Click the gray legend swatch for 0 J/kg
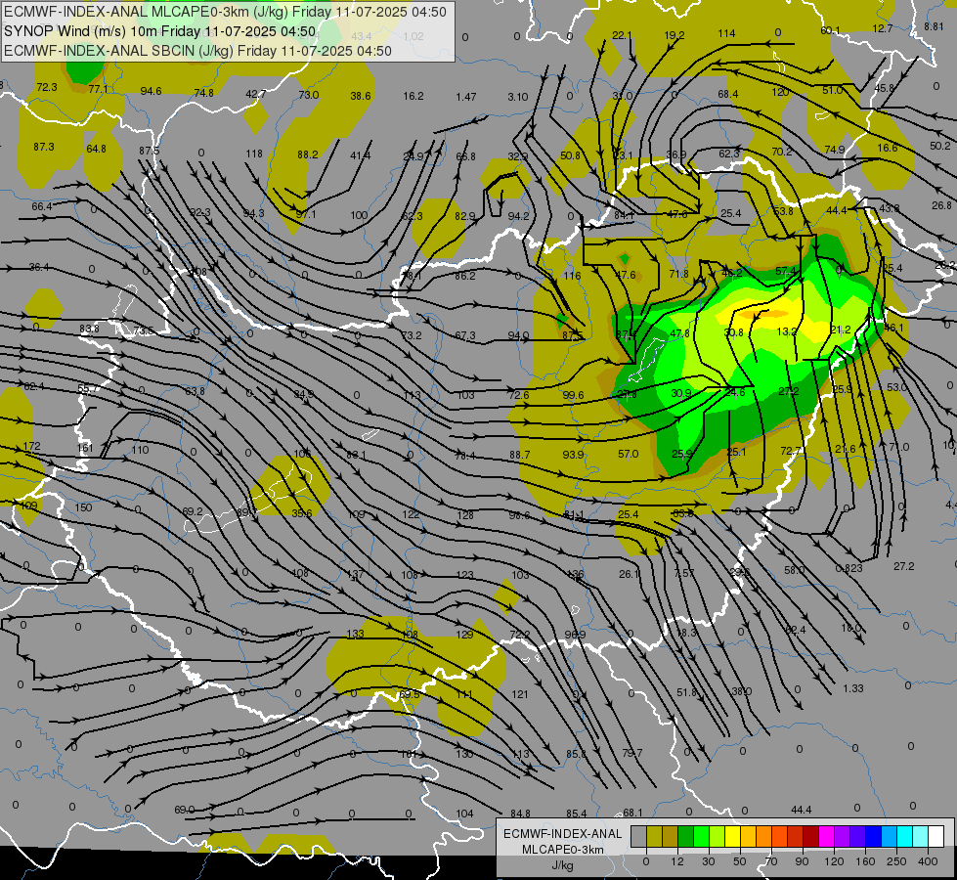957x880 pixels. pos(638,836)
